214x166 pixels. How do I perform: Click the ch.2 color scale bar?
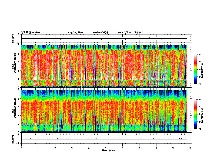pos(195,114)
